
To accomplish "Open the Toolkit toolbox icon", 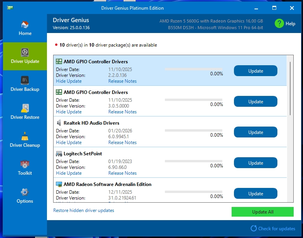I will [x=25, y=164].
